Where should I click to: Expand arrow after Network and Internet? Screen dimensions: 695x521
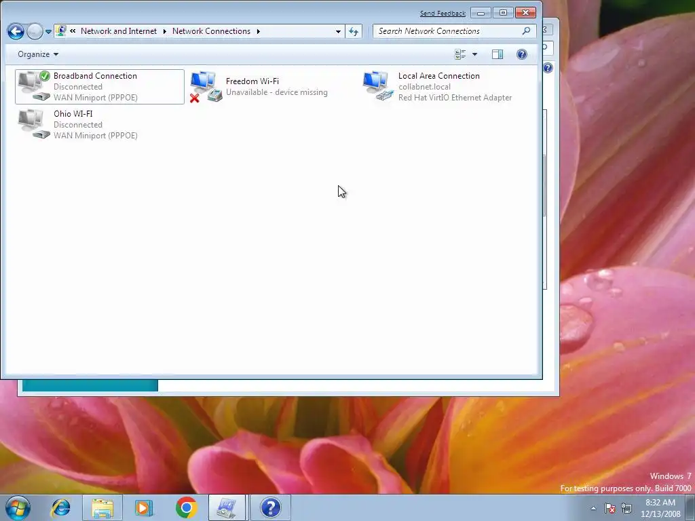click(164, 31)
